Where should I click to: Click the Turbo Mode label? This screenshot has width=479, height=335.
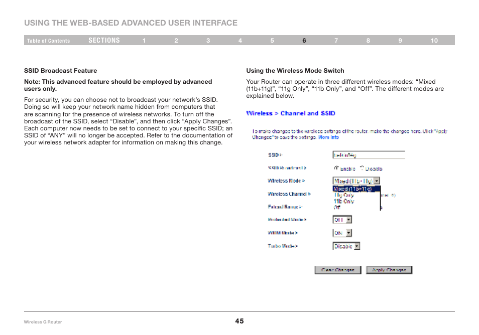[x=283, y=246]
